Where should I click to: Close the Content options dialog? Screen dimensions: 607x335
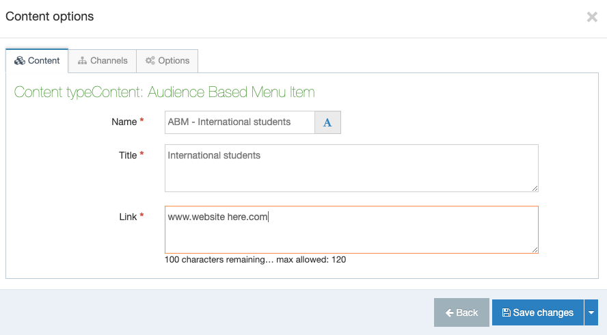592,16
